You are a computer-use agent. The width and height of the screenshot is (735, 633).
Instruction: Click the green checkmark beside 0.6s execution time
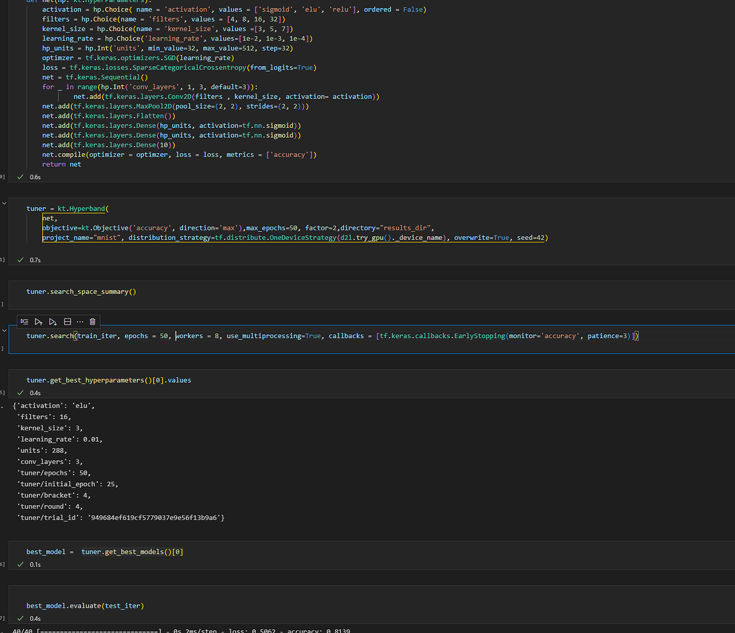click(21, 177)
